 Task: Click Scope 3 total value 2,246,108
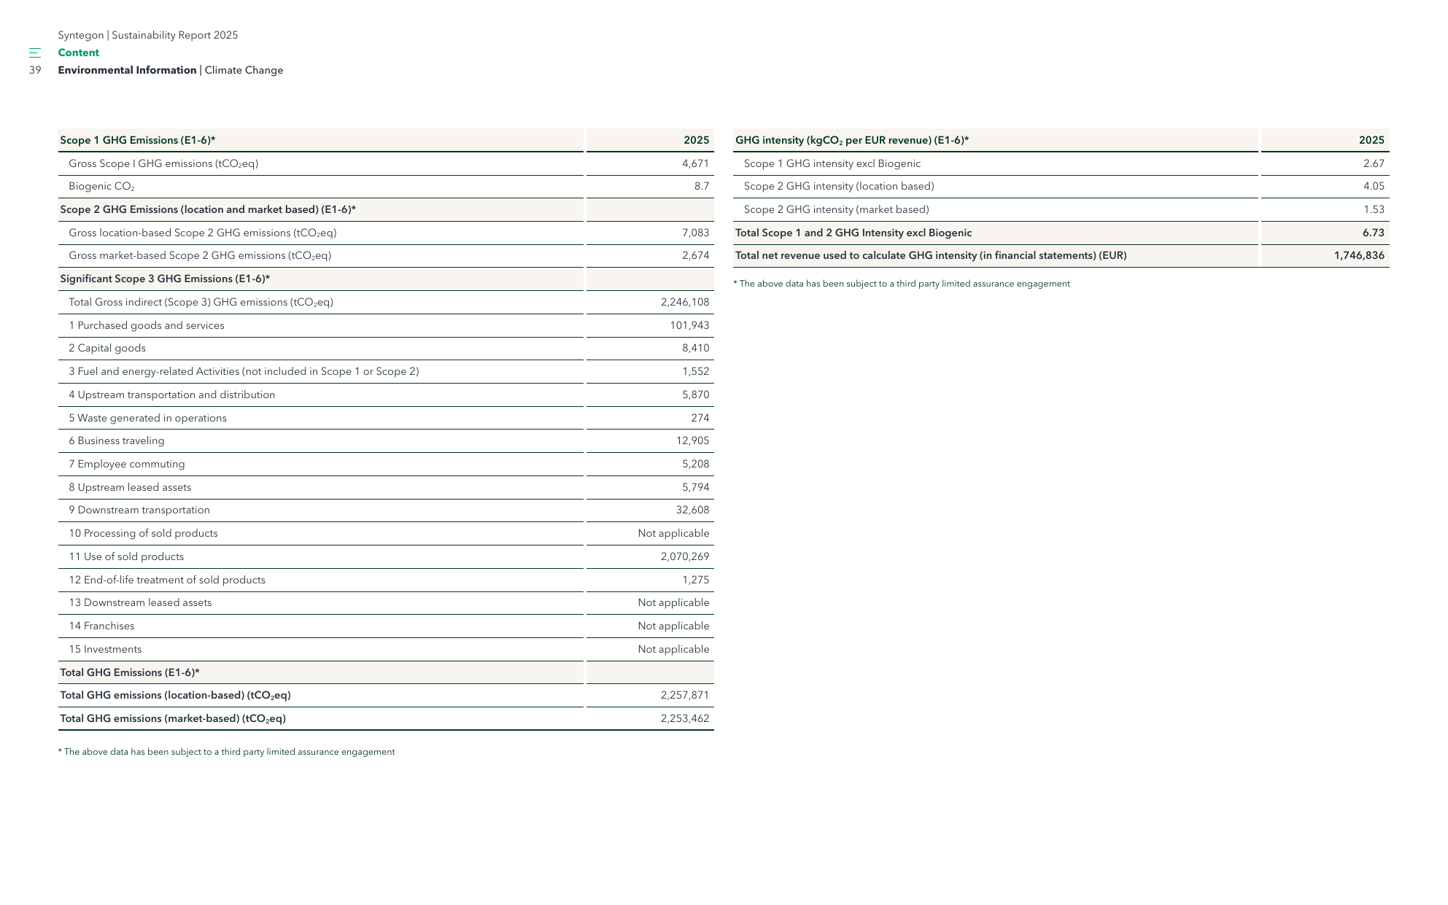pyautogui.click(x=685, y=302)
